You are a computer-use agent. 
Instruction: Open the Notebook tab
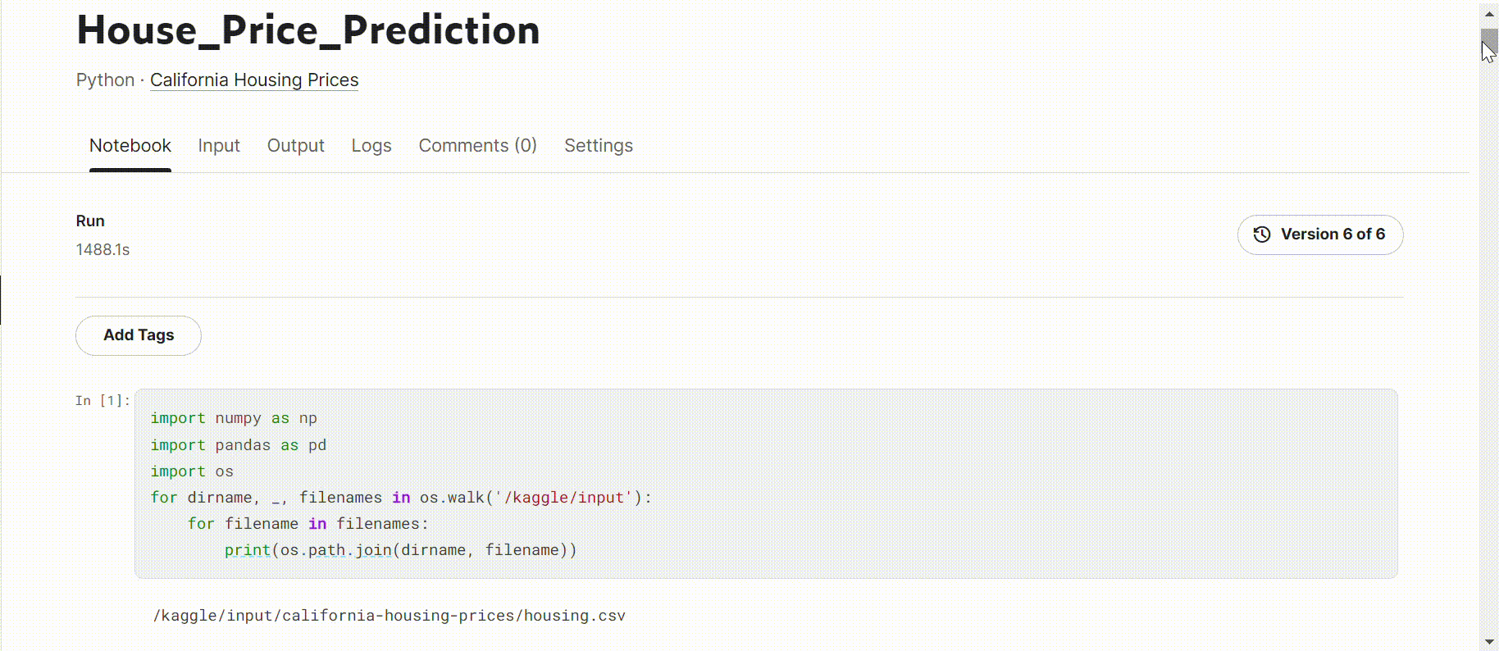[130, 146]
